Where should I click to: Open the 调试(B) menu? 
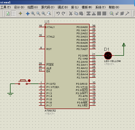click(63, 7)
